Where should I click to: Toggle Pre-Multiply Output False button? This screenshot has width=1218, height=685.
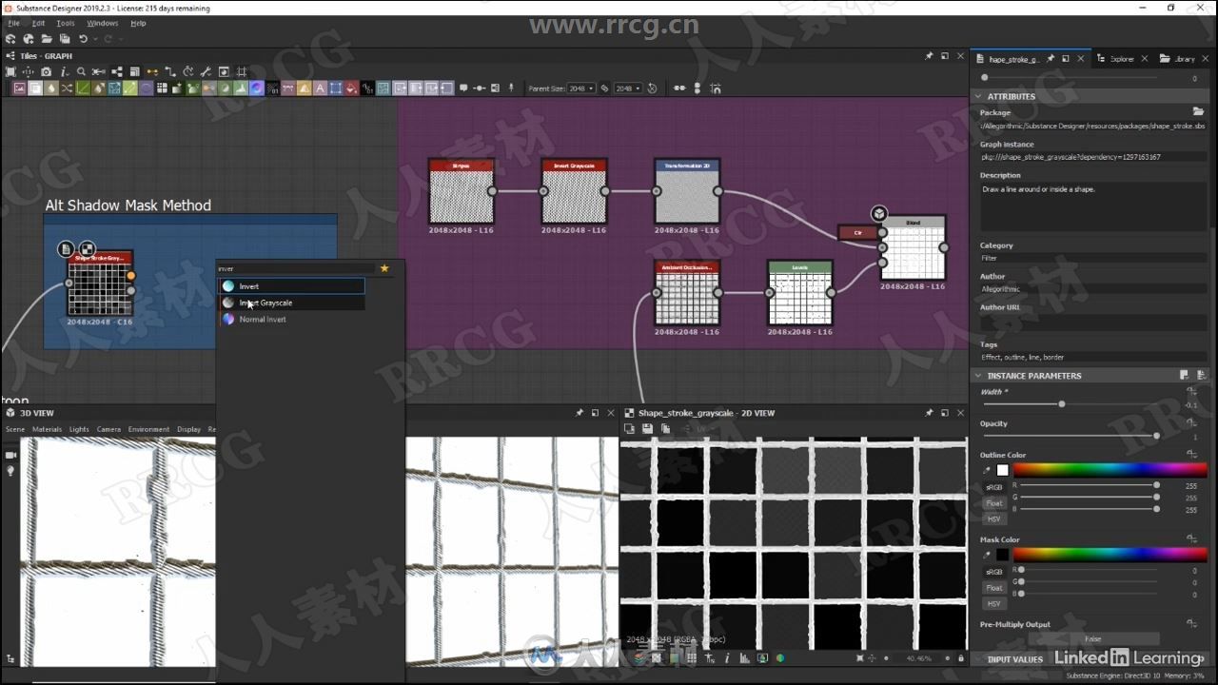coord(1093,639)
